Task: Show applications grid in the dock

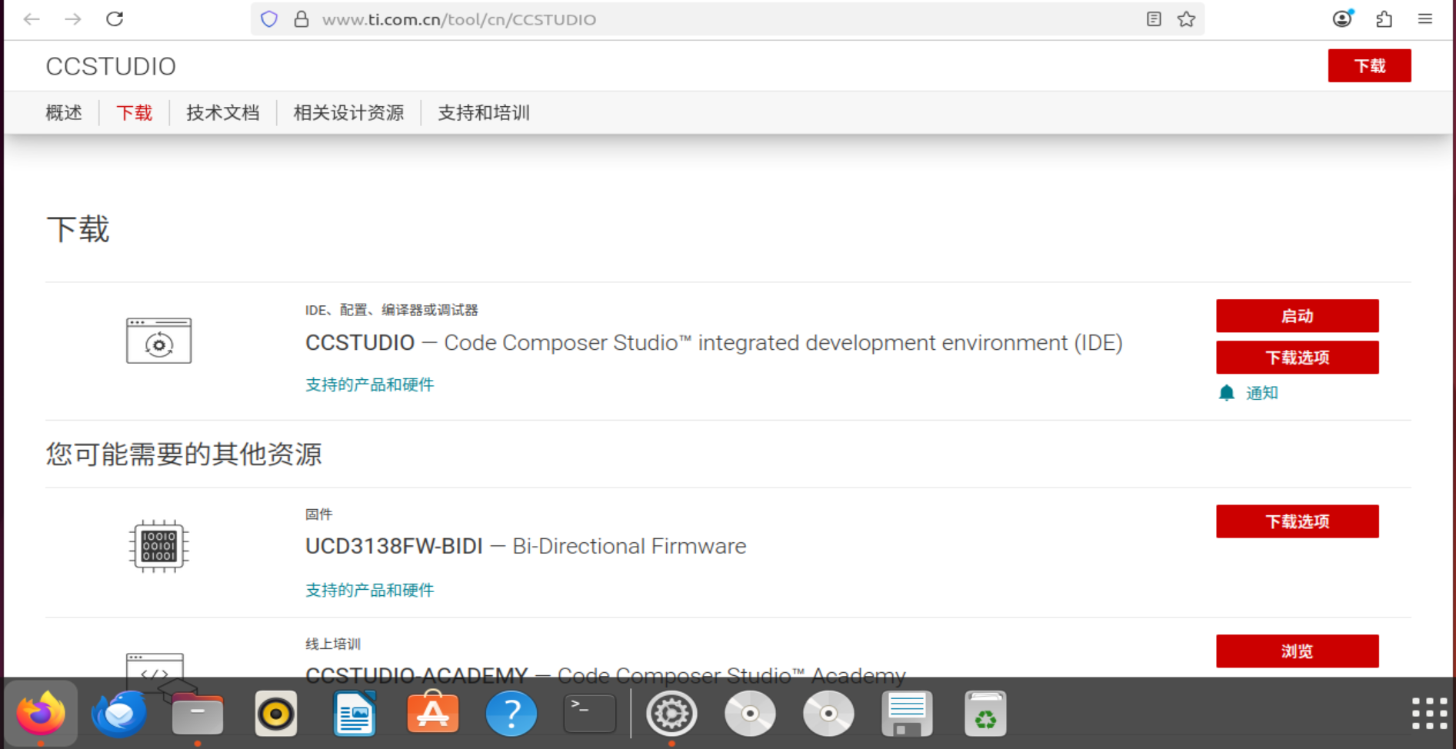Action: 1430,714
